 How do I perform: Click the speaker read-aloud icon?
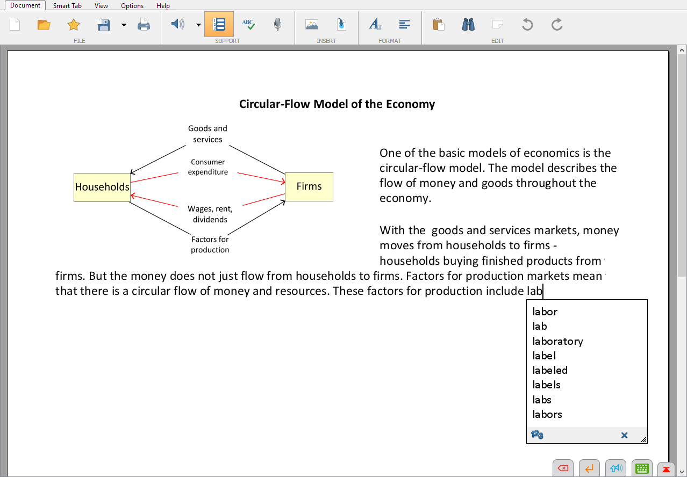(x=177, y=24)
